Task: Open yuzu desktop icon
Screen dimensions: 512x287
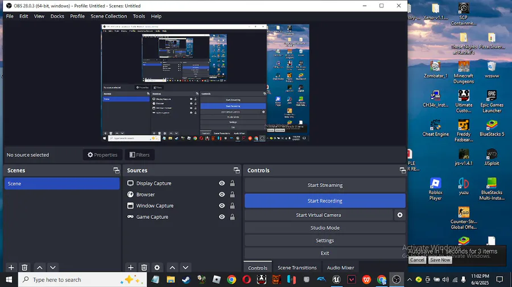Action: 464,186
